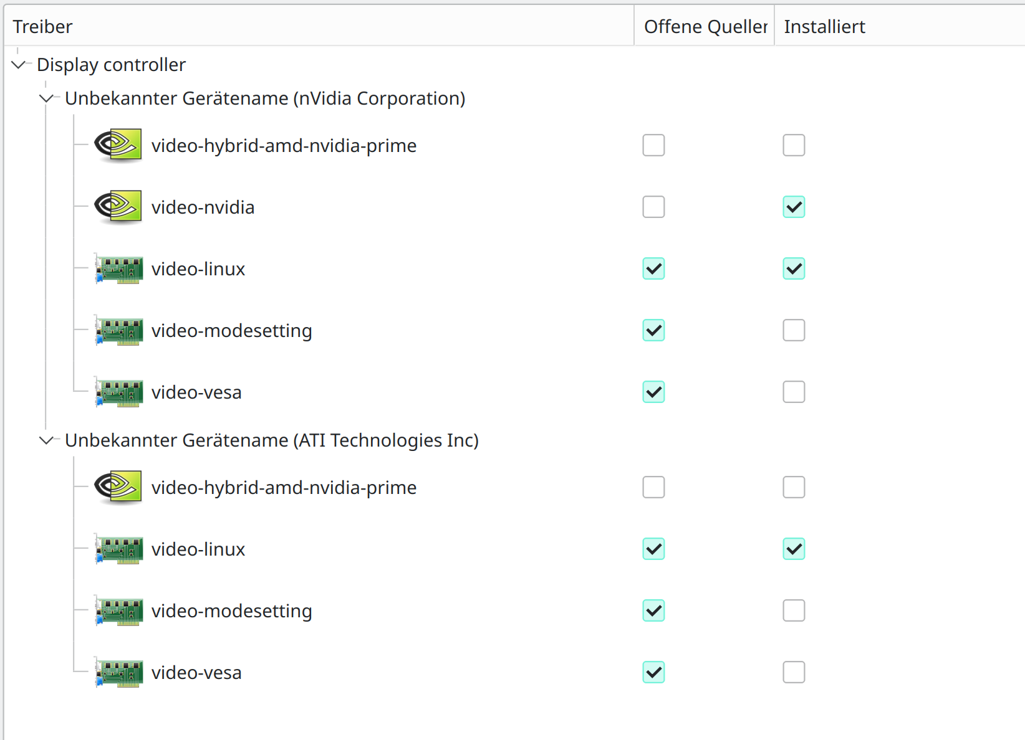The image size is (1025, 740).
Task: Click card icon of video-linux under nVidia
Action: pos(119,269)
